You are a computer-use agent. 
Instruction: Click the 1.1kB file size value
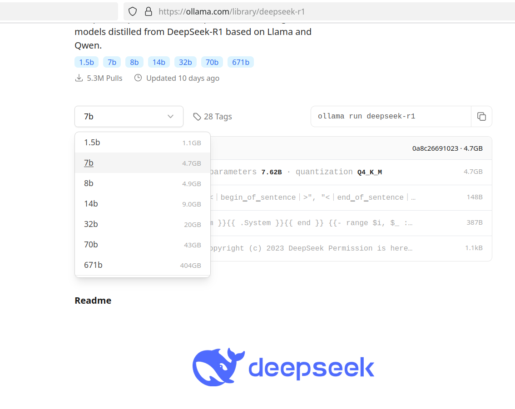[x=474, y=248]
